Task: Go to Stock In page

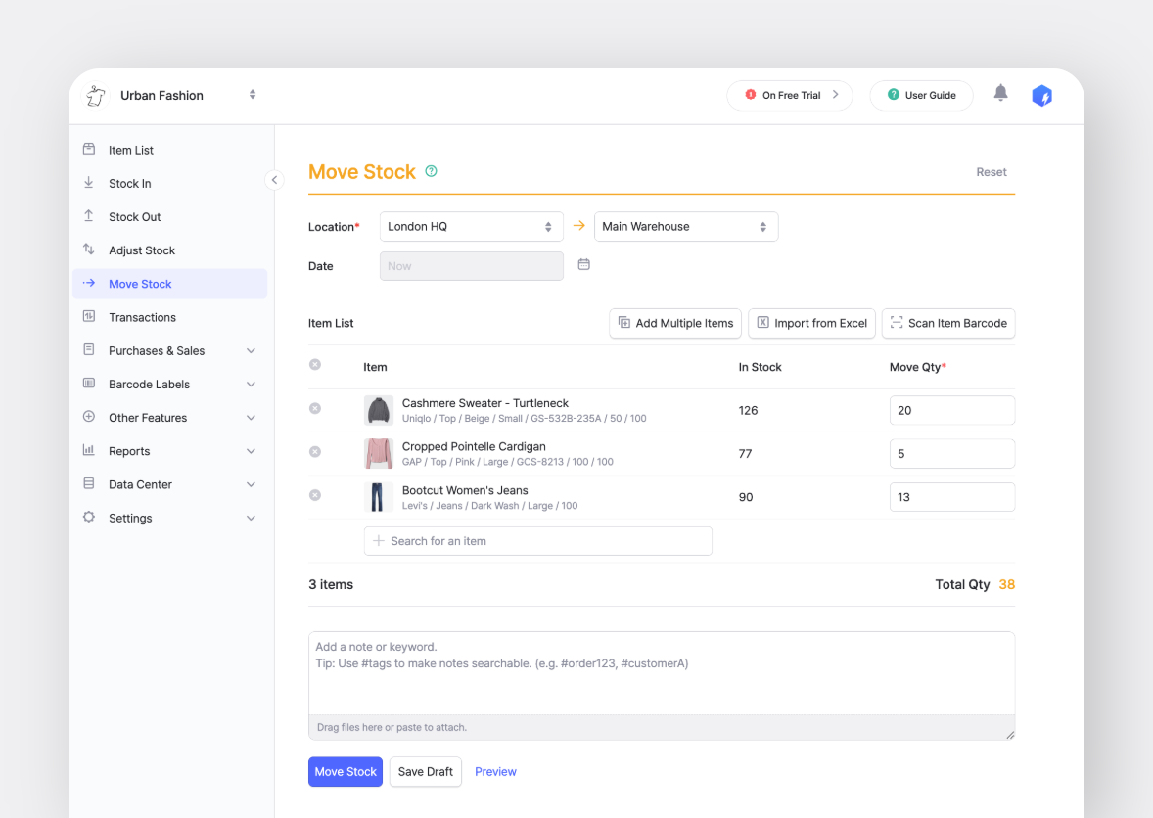Action: pos(130,184)
